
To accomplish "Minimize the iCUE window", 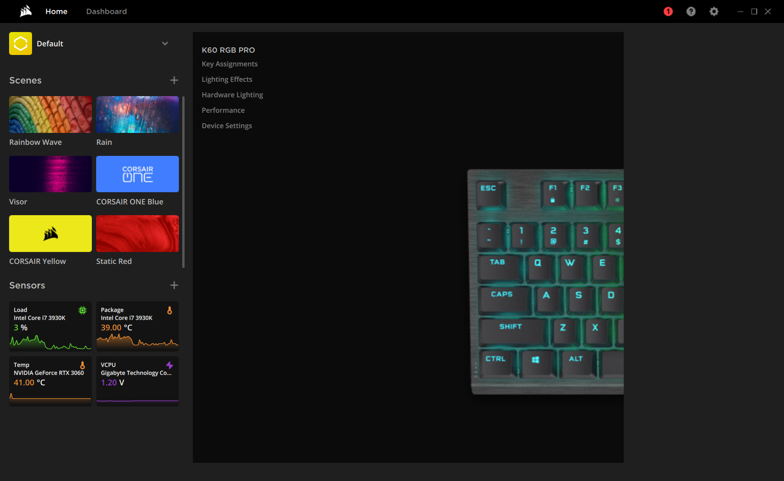I will point(740,11).
